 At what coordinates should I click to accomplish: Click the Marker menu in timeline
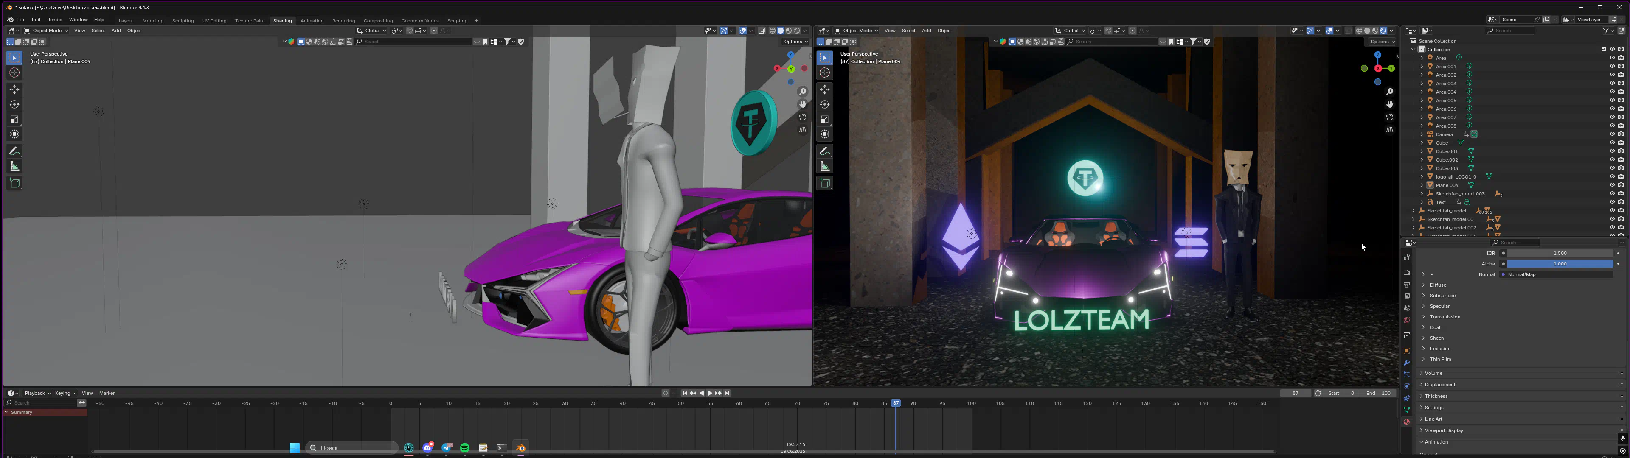[x=107, y=394]
